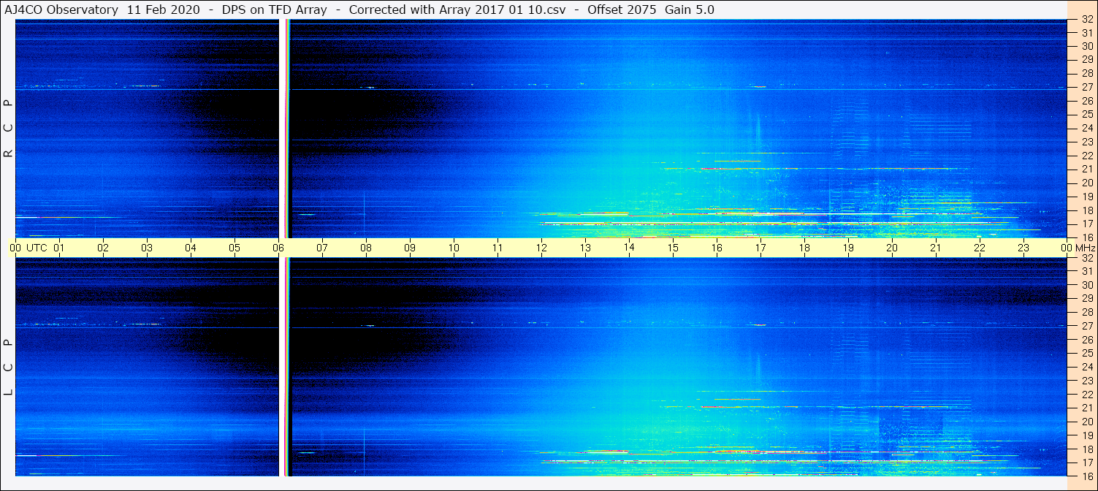Select the 14 hour marker on time axis
This screenshot has width=1098, height=491.
[629, 248]
